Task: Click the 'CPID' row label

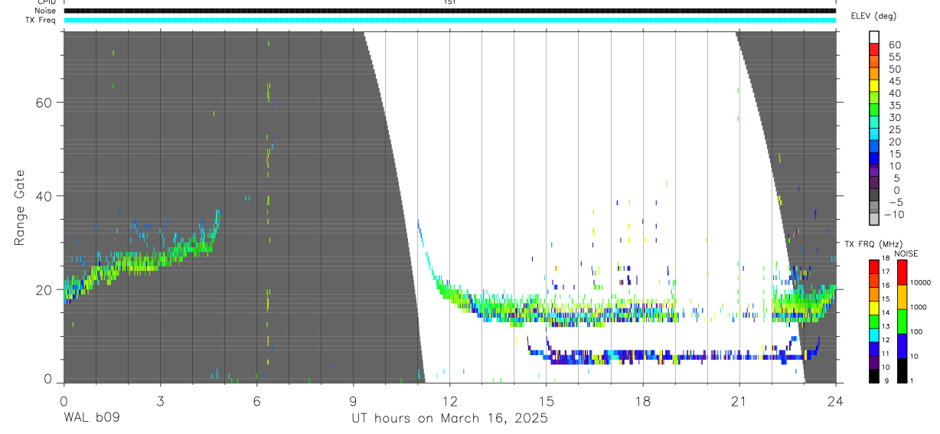Action: 45,2
